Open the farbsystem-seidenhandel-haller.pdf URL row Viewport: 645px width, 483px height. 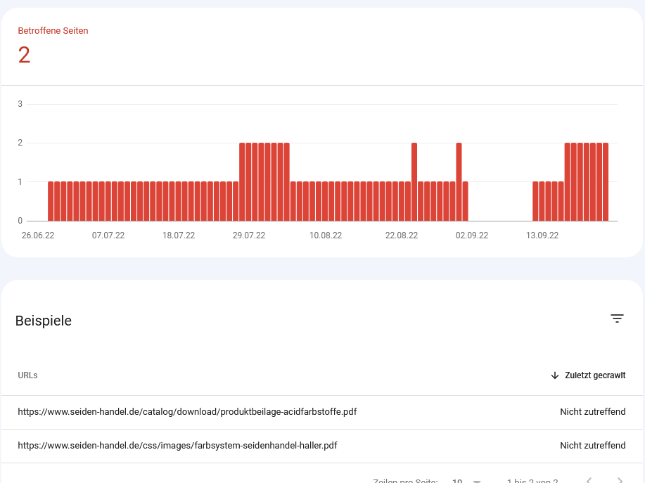pos(177,446)
